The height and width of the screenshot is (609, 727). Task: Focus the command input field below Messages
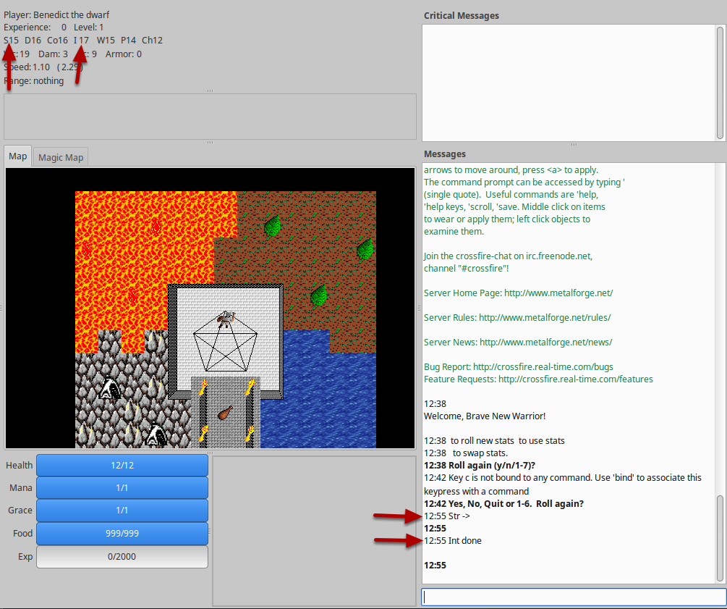tap(574, 597)
